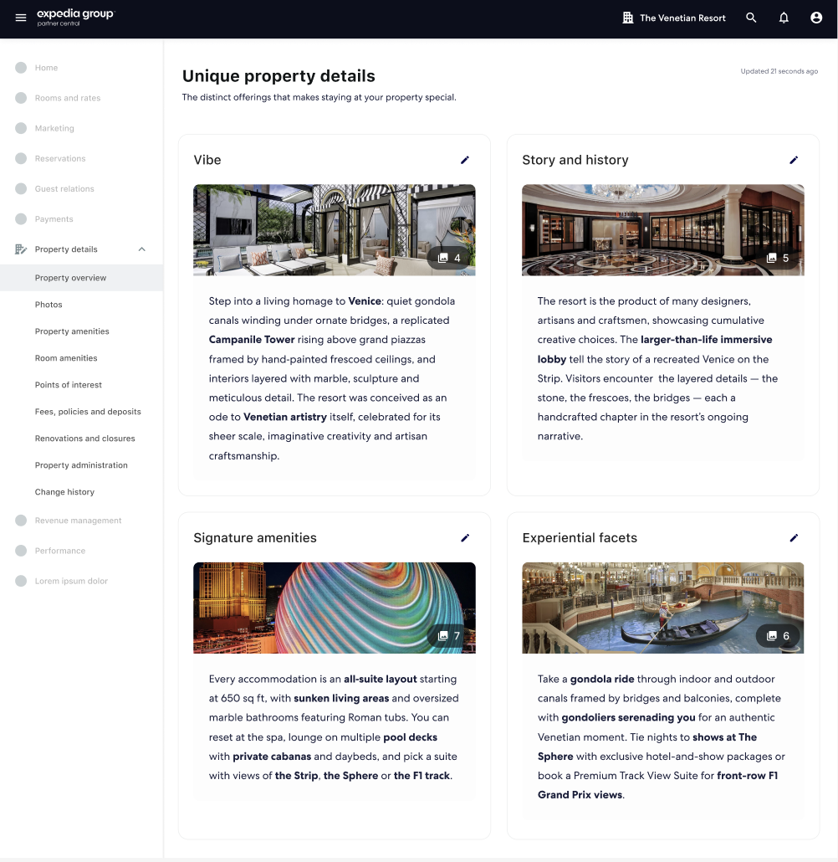Viewport: 838px width, 862px height.
Task: Click the building icon beside The Venetian Resort
Action: click(x=627, y=18)
